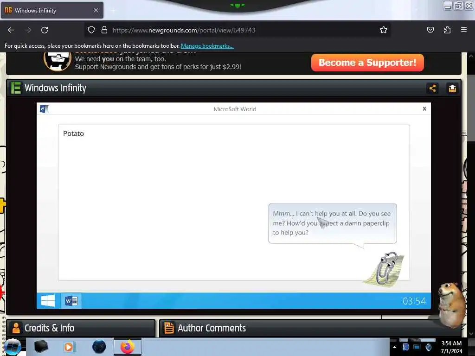Open the dark globe taskbar icon
The image size is (475, 356).
point(99,347)
